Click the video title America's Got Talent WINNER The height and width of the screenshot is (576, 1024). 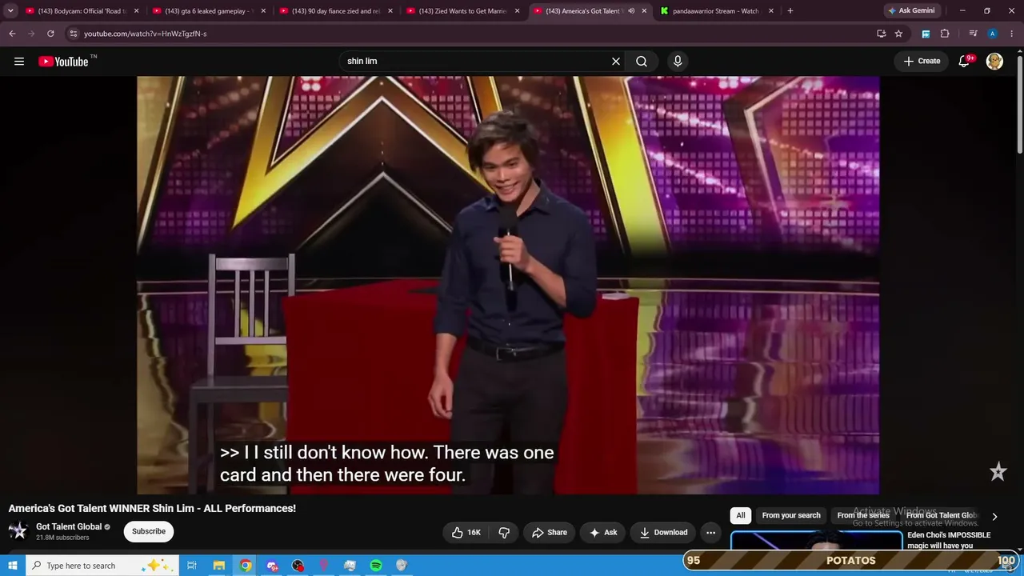pyautogui.click(x=152, y=509)
